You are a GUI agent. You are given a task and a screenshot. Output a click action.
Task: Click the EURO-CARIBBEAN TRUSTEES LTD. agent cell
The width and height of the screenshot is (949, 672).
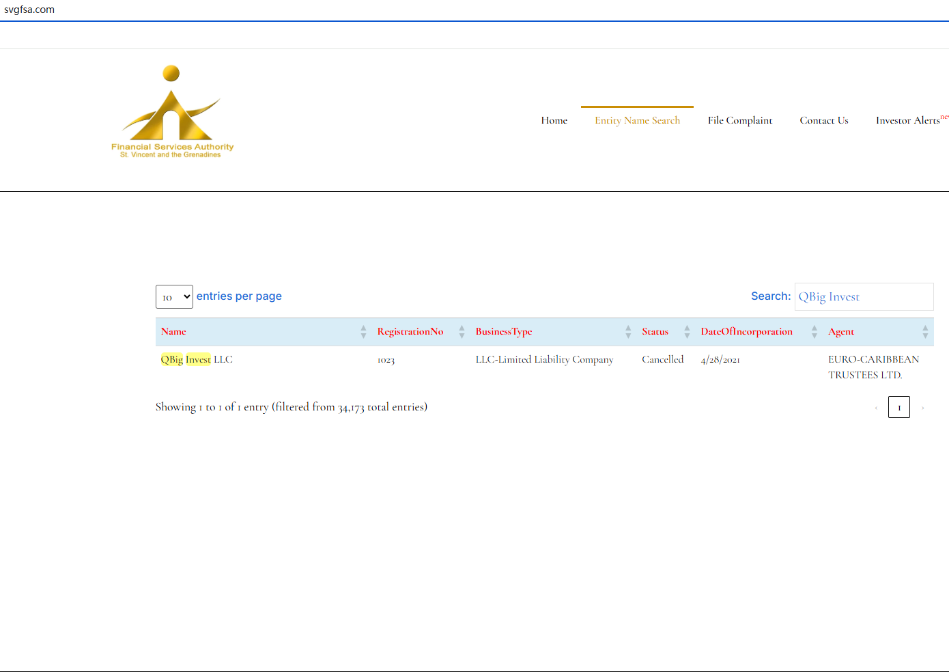873,367
